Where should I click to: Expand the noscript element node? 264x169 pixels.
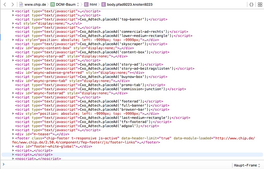13,159
